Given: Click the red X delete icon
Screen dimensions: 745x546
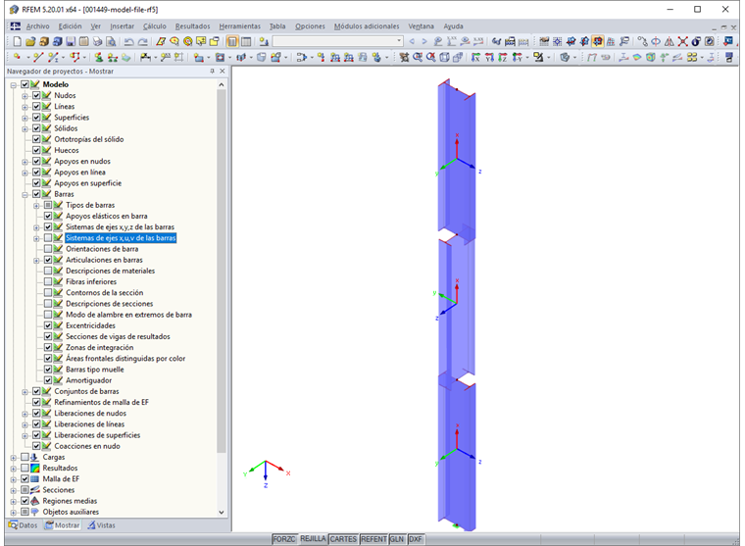Looking at the screenshot, I should pos(683,42).
